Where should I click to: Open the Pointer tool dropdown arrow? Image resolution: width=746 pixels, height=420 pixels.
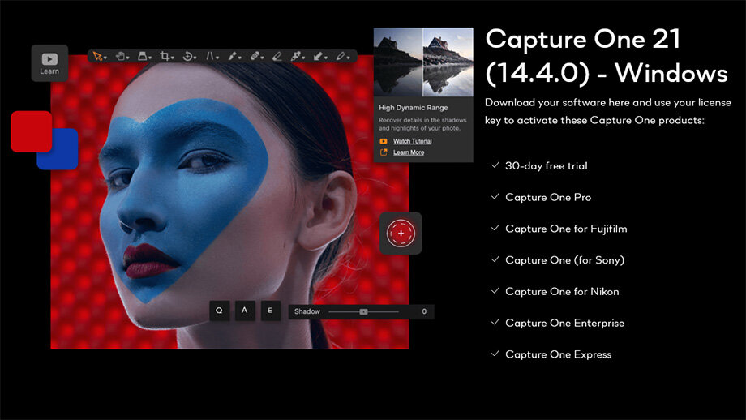tap(105, 58)
